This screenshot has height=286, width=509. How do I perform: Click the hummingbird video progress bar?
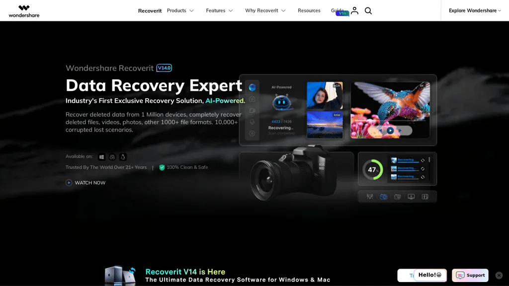(x=390, y=121)
